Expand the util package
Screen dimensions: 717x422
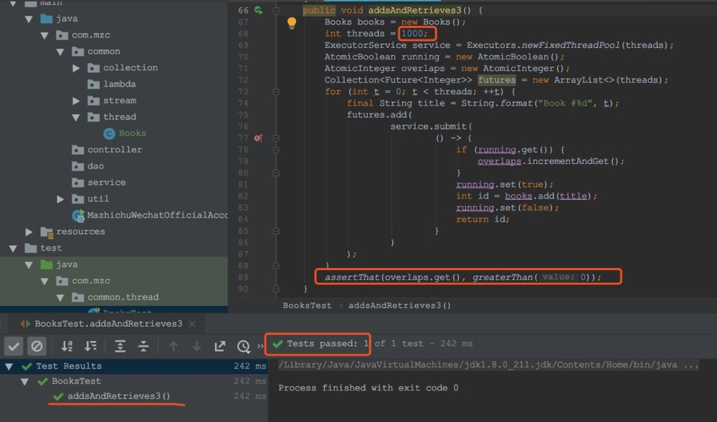pos(60,199)
